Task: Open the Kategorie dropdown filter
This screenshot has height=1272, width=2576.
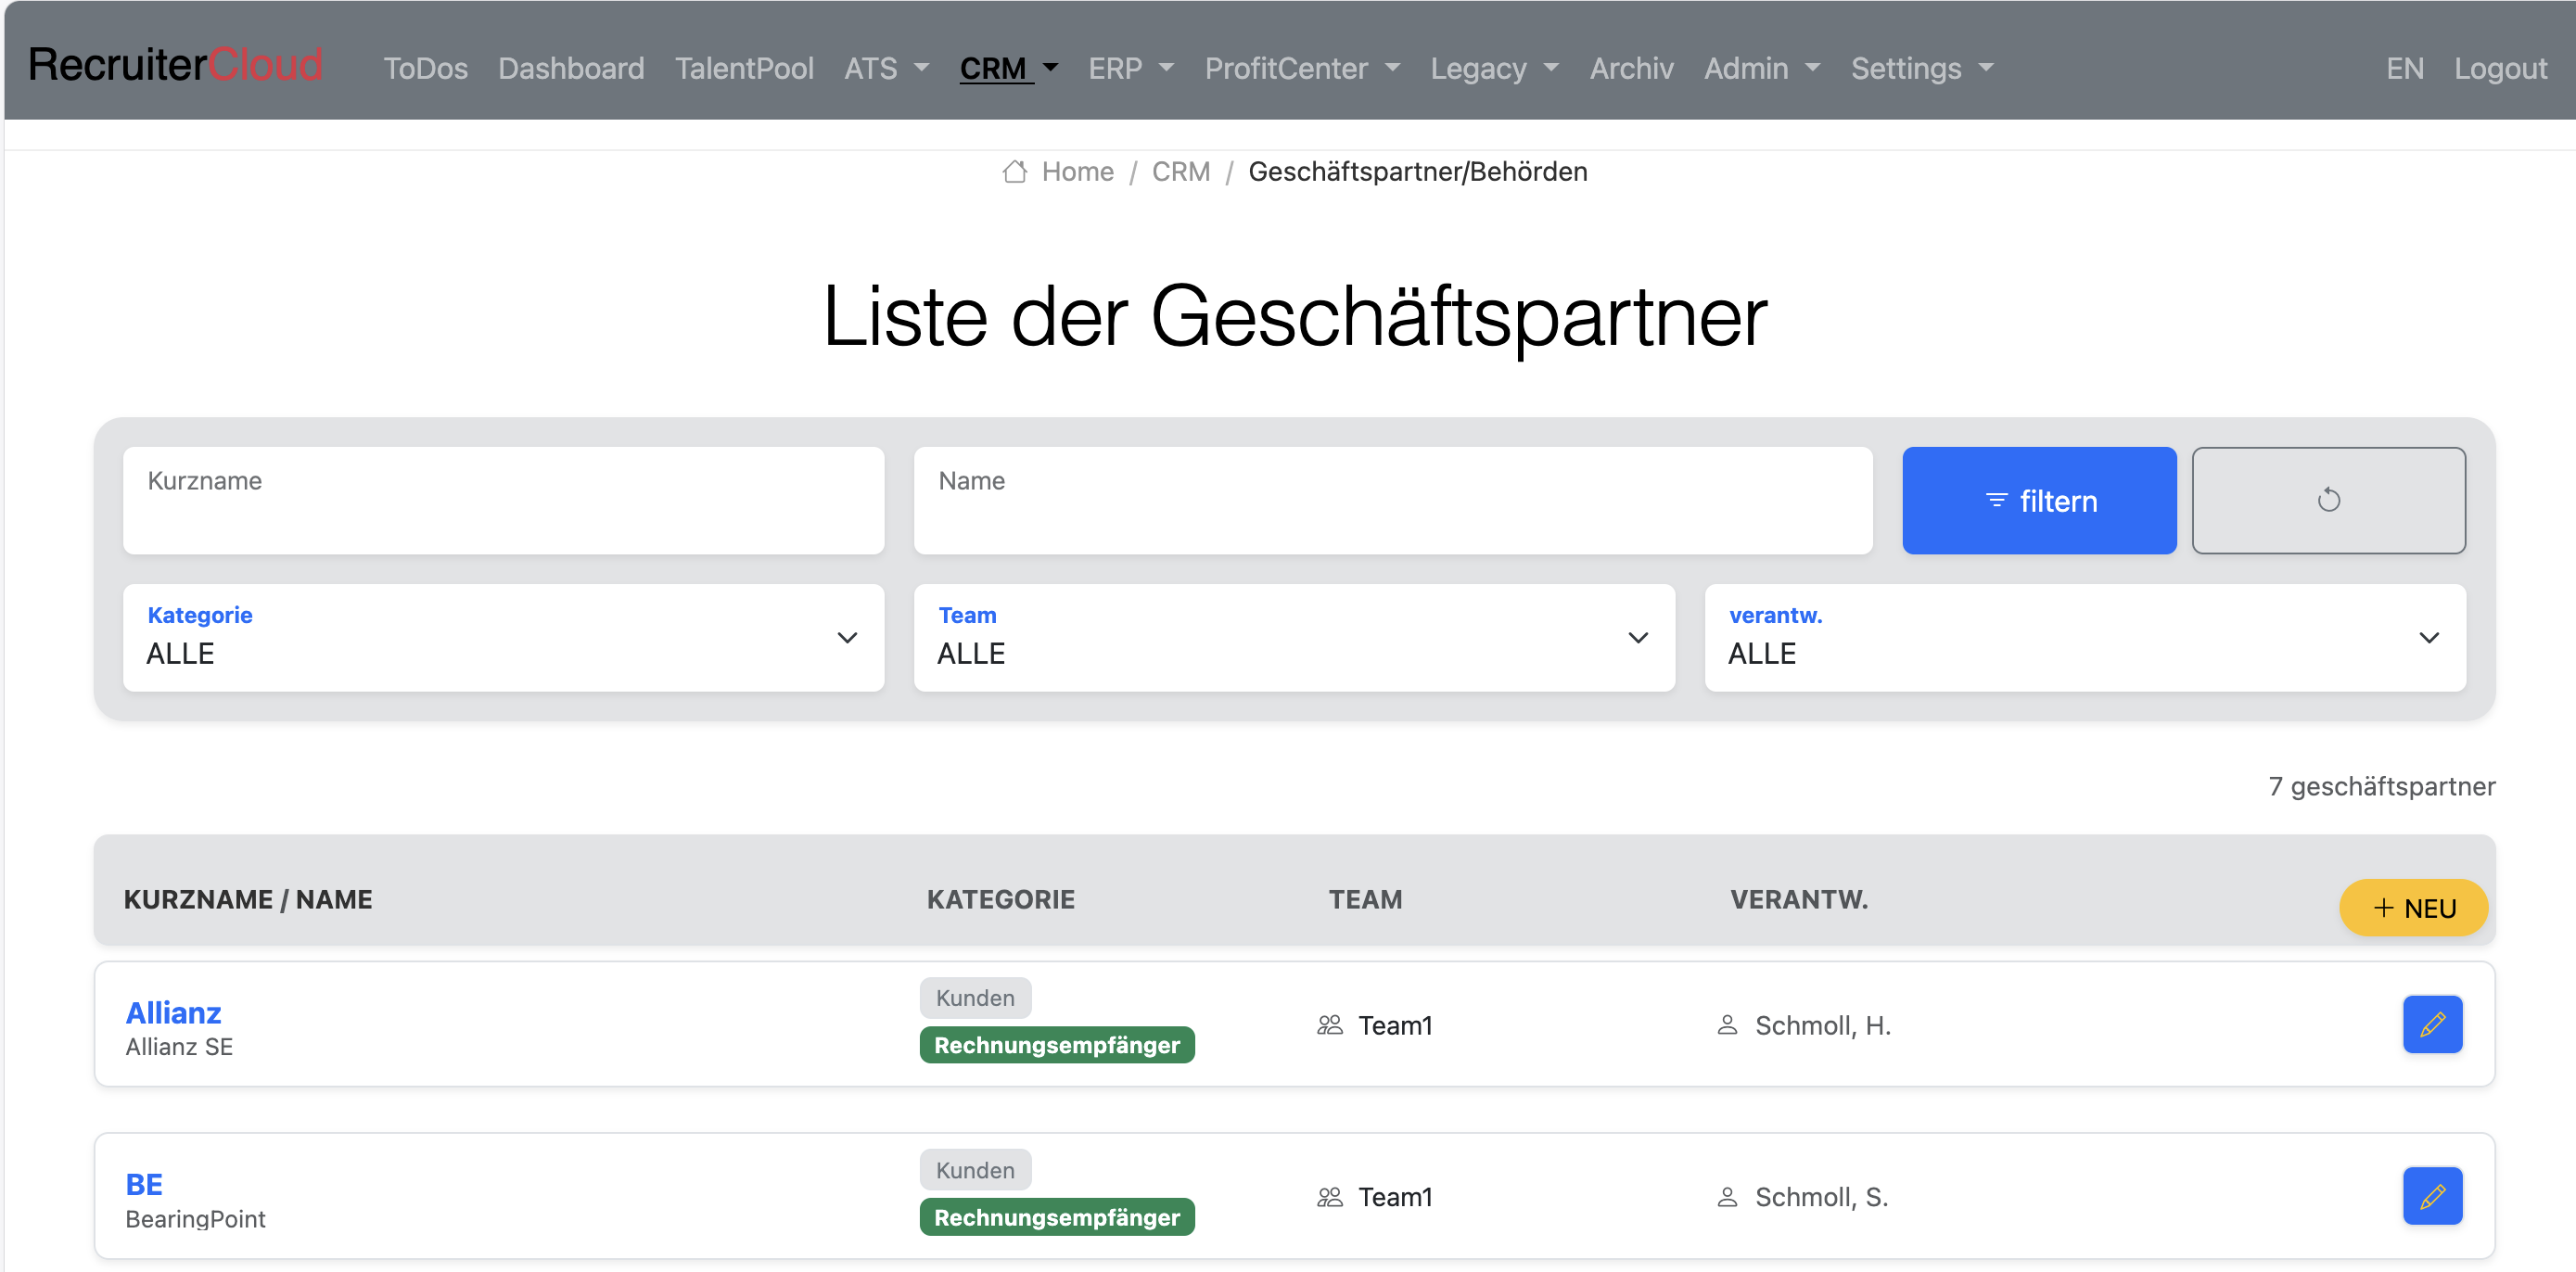Action: (503, 637)
